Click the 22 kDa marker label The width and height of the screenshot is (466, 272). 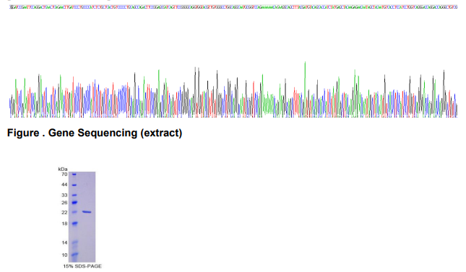click(64, 212)
